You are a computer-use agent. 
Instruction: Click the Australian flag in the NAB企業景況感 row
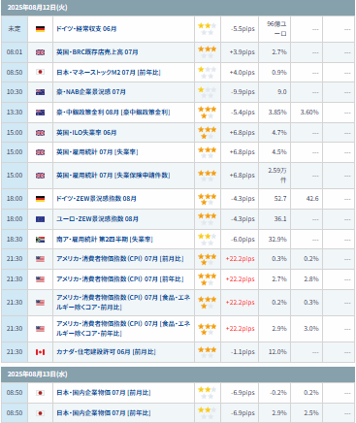click(40, 92)
